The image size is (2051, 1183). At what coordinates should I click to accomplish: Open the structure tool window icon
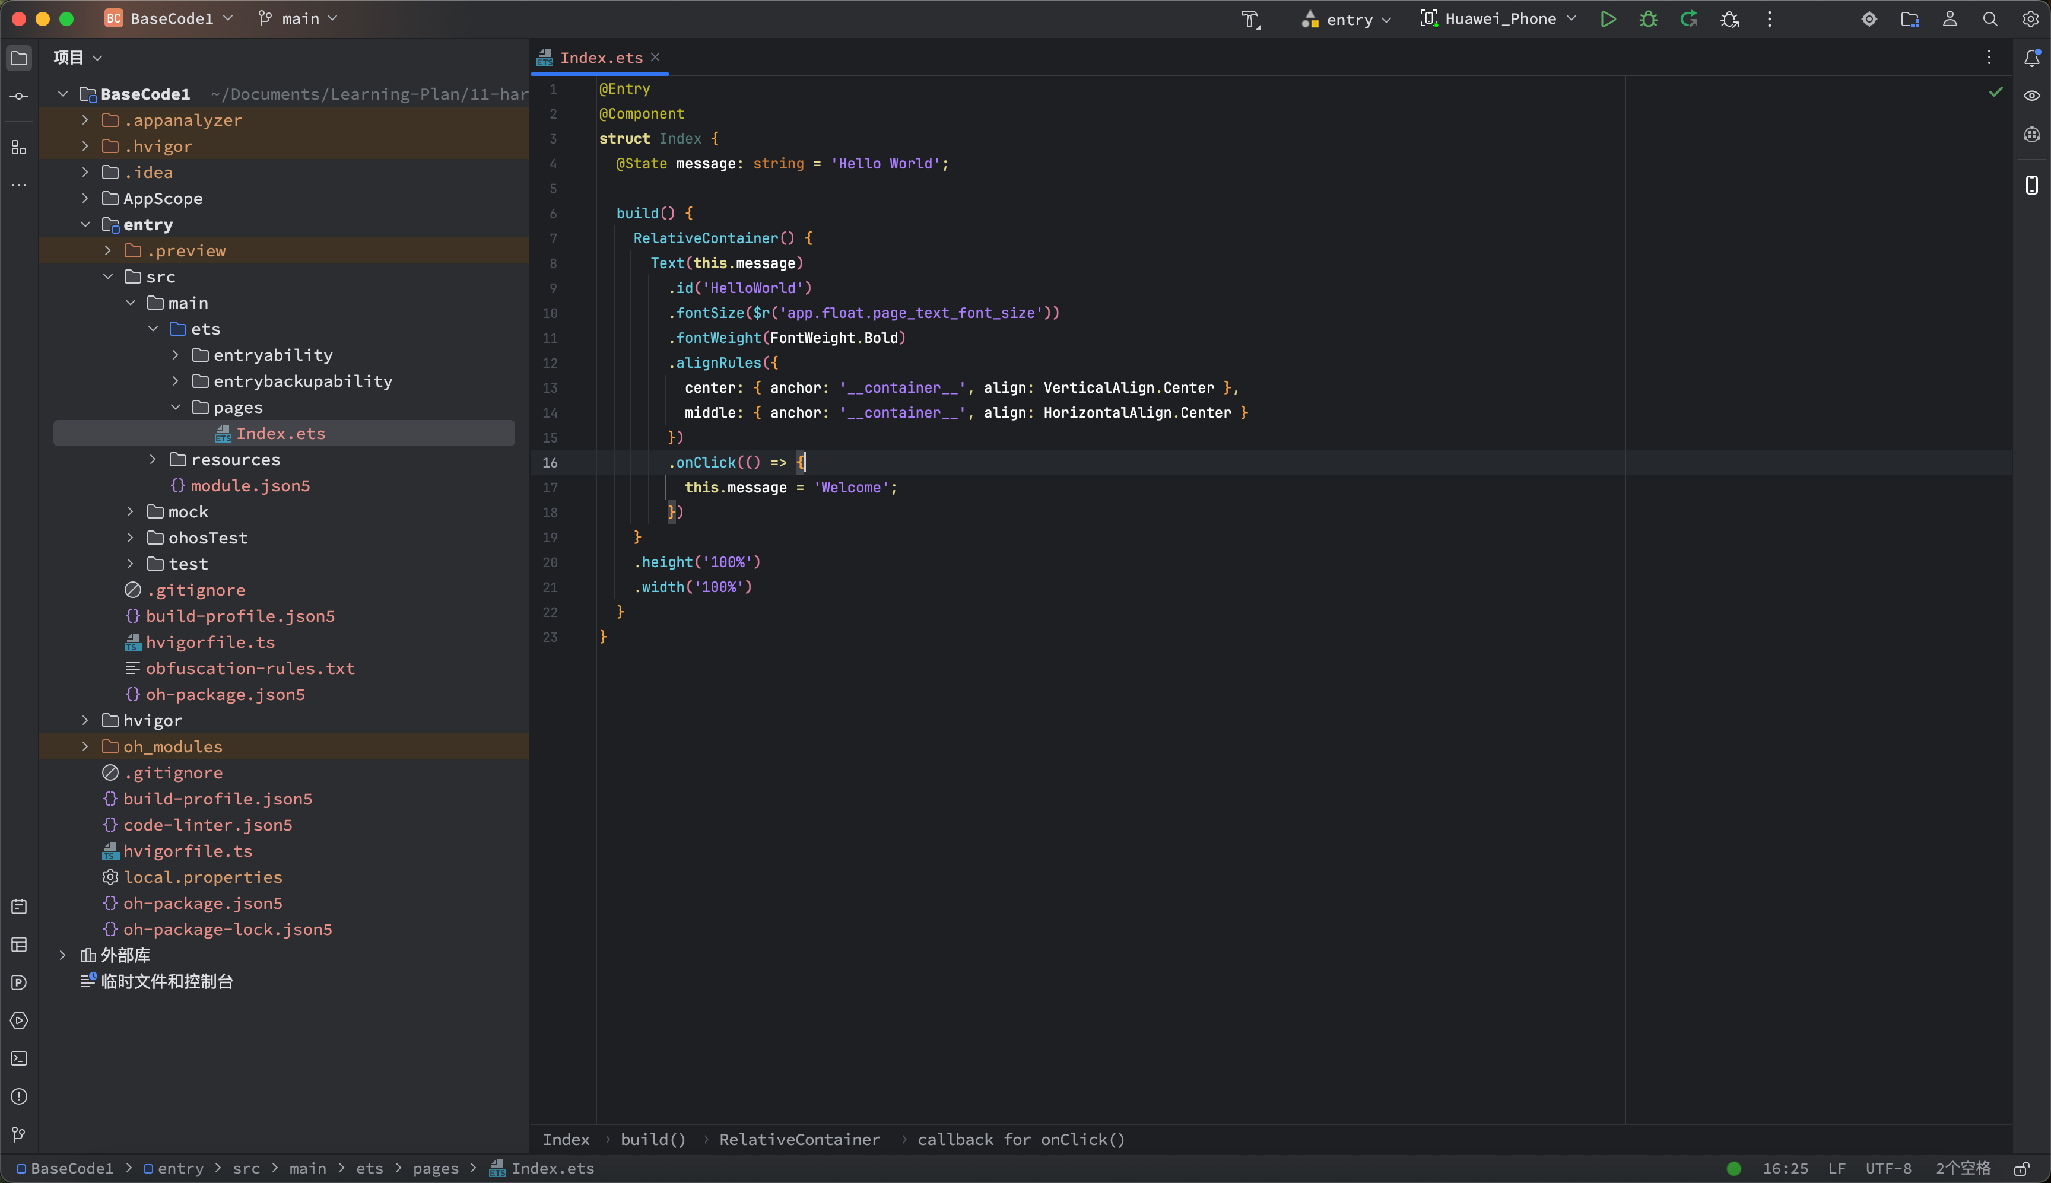click(18, 147)
